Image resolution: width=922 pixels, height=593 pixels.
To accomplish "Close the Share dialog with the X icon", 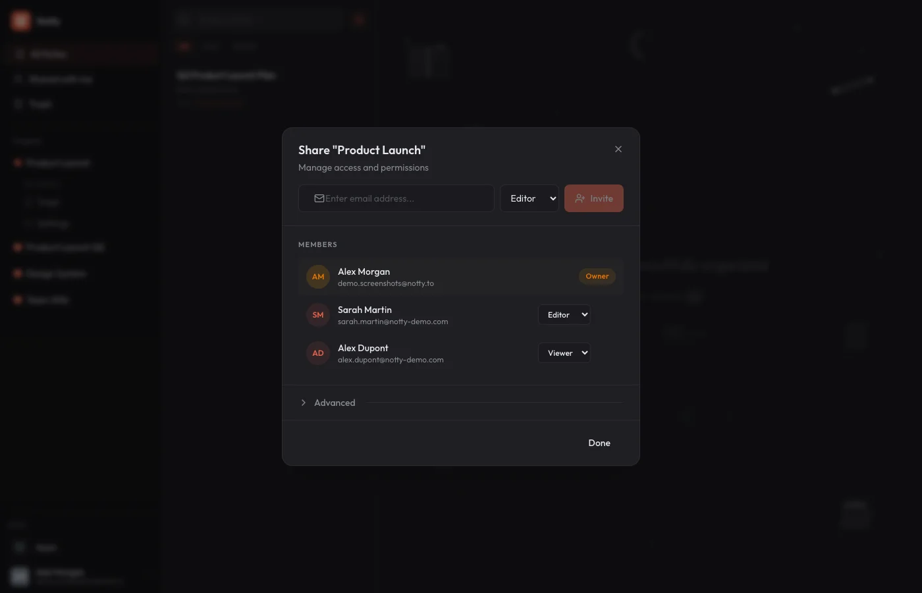I will pyautogui.click(x=618, y=149).
